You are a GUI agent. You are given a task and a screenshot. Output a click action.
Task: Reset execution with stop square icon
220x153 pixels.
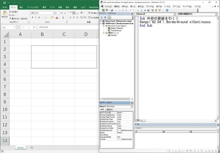[145, 10]
